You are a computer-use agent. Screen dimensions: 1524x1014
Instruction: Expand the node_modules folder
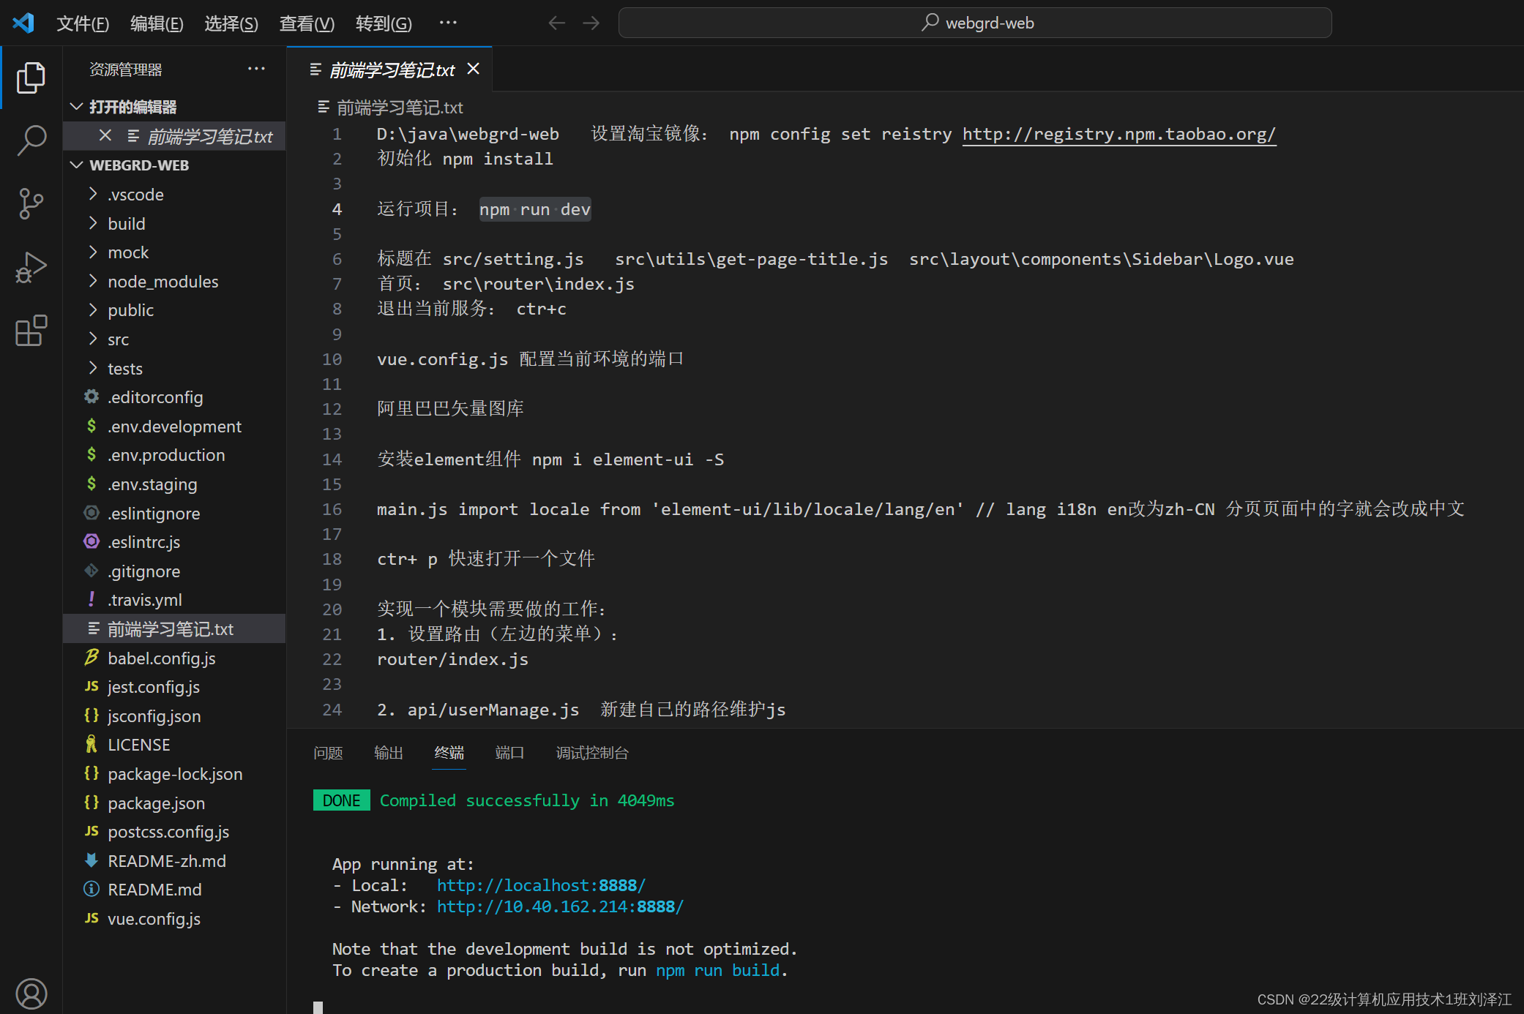(x=174, y=282)
